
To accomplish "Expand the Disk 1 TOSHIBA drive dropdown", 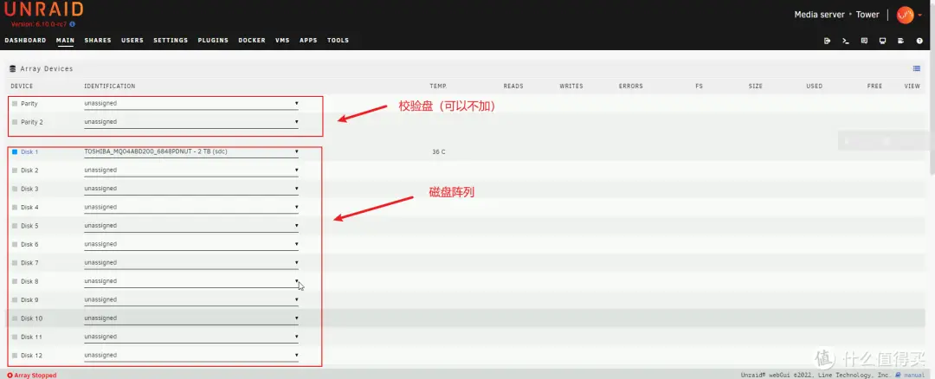I will pos(190,151).
